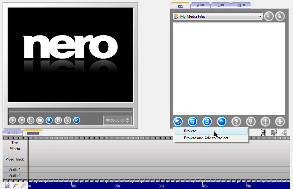Image resolution: width=293 pixels, height=189 pixels.
Task: Click the AI text sort icon
Action: click(269, 16)
